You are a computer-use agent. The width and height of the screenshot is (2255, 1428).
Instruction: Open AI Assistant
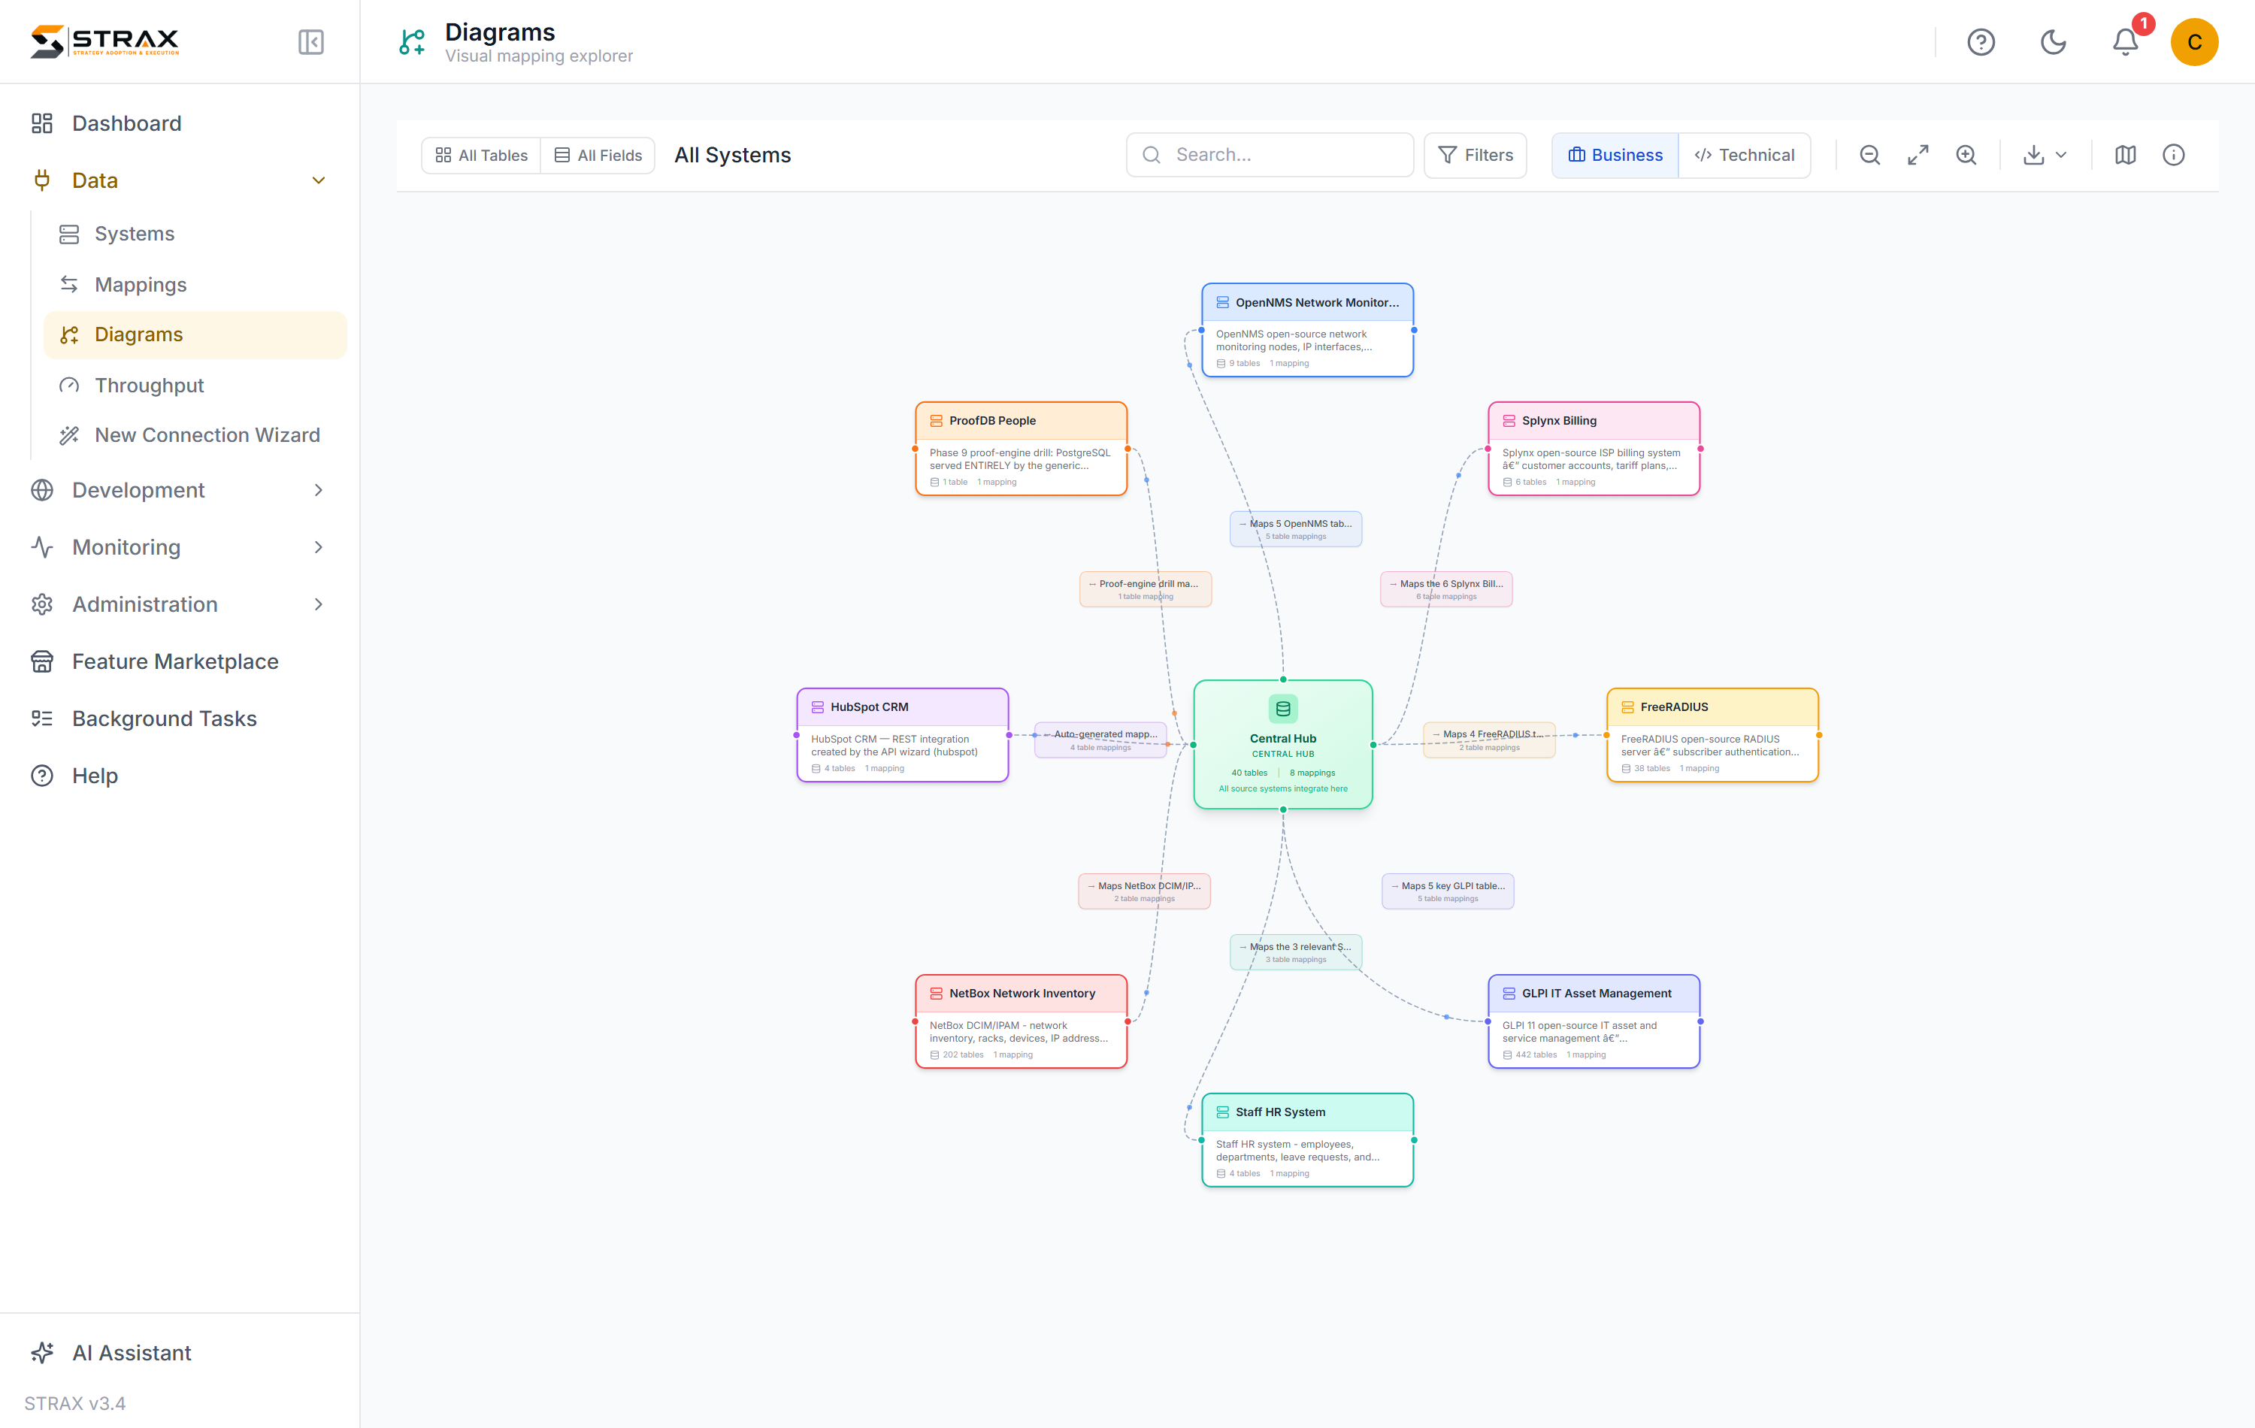(x=180, y=1353)
